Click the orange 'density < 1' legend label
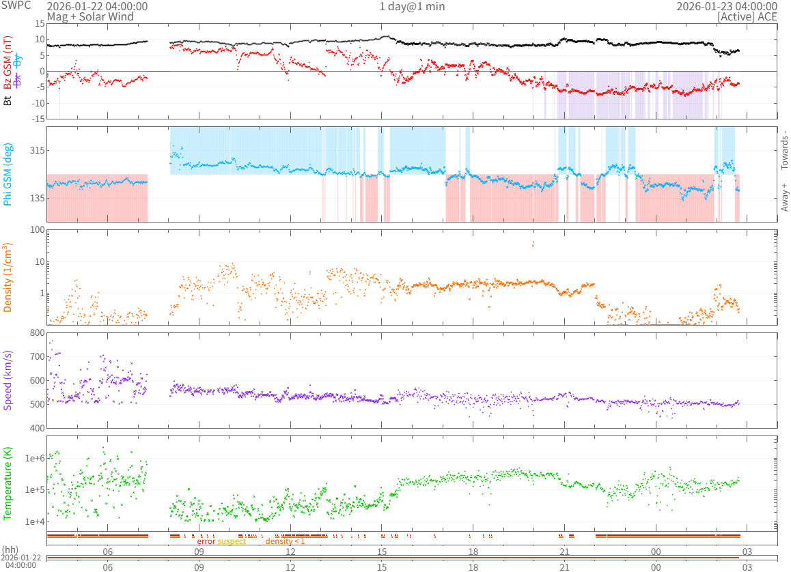 tap(285, 541)
